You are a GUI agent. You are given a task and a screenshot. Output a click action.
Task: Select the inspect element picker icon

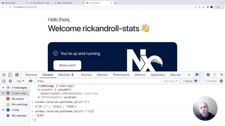coord(4,75)
